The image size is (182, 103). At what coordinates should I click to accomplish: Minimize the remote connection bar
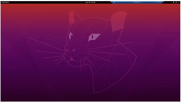pos(156,2)
